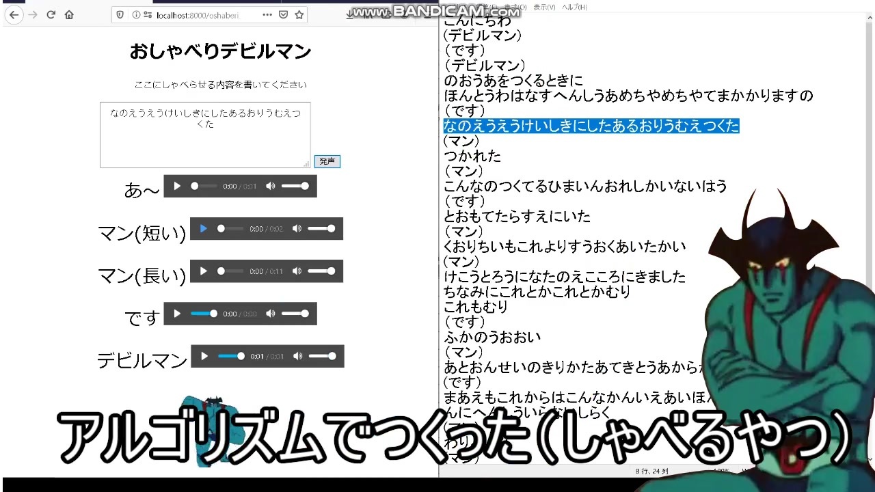Click the 8 行、24 列 status bar entry
The height and width of the screenshot is (492, 875).
pos(652,471)
